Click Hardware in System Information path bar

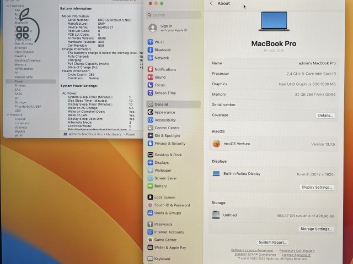(114, 134)
